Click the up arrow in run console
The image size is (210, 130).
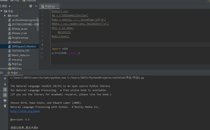tap(5, 79)
